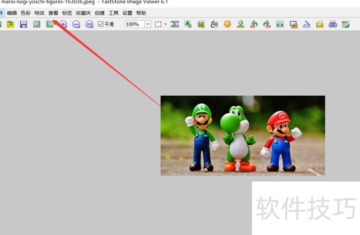The height and width of the screenshot is (235, 360).
Task: Go to next image with right arrow
Action: (49, 24)
